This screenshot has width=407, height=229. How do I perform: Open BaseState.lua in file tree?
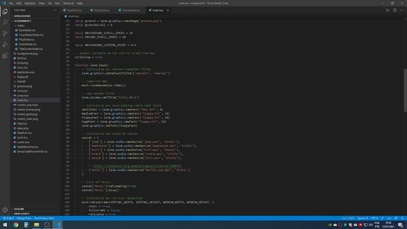(27, 30)
